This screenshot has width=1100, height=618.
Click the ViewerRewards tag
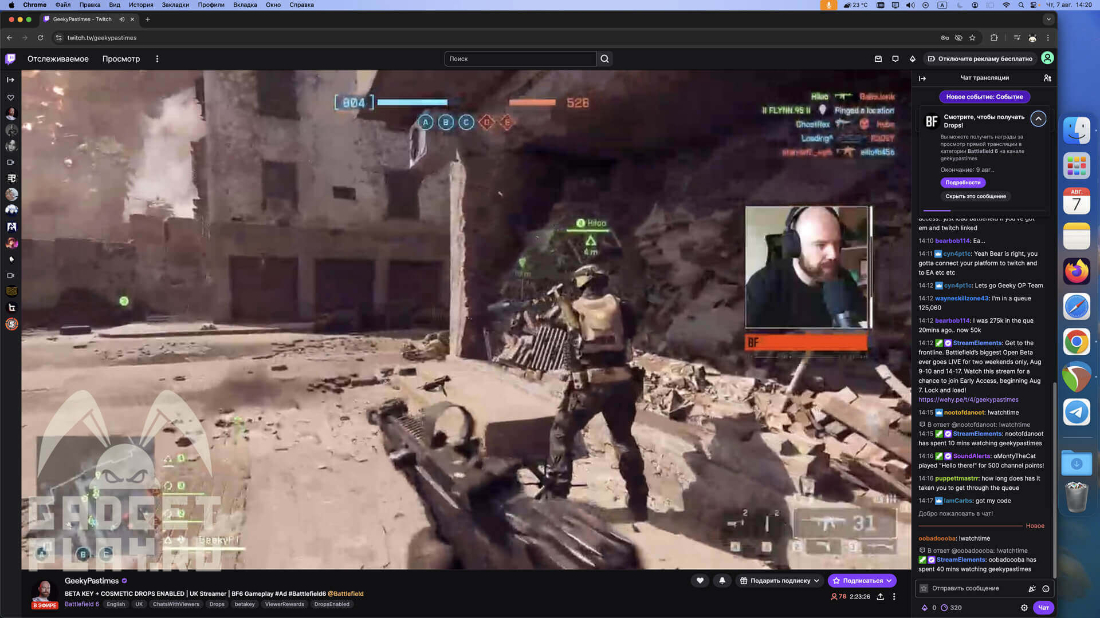284,604
